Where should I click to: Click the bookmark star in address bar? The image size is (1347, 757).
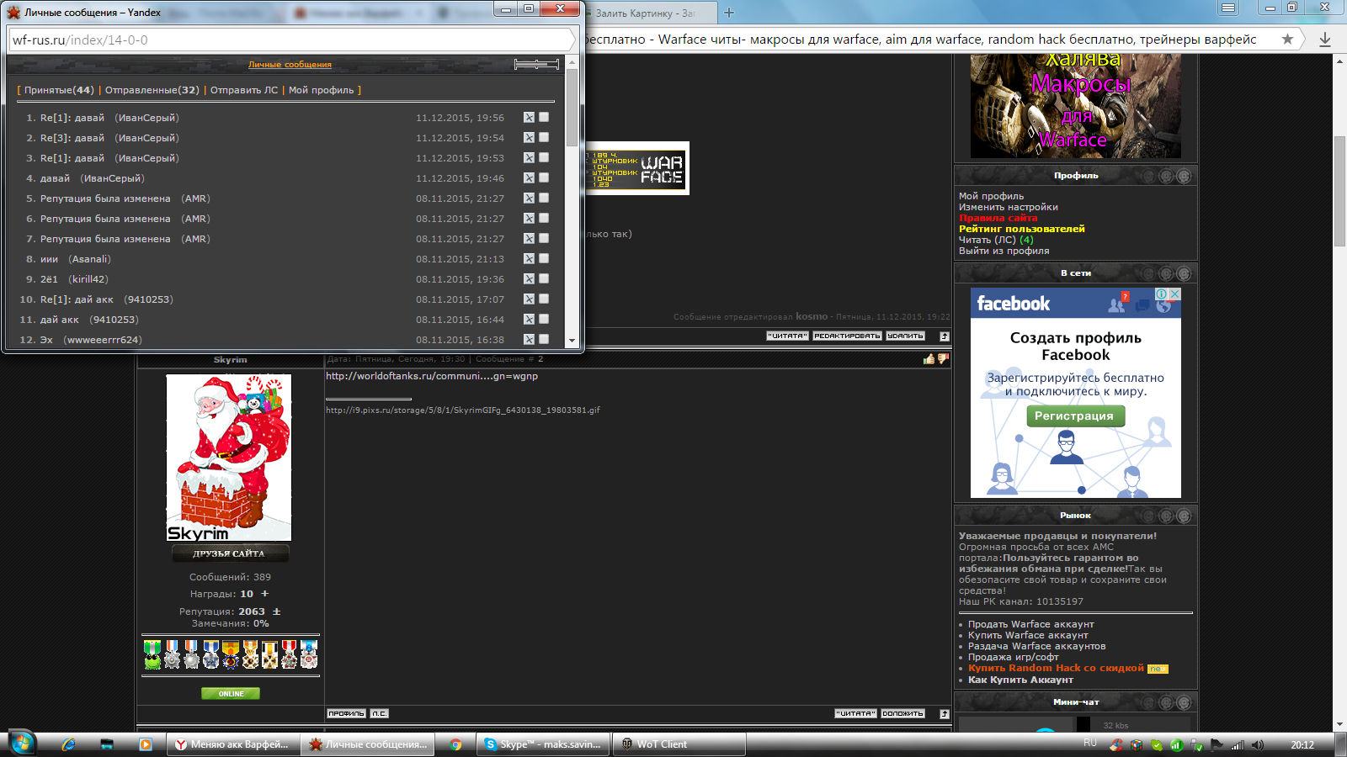click(x=1287, y=39)
